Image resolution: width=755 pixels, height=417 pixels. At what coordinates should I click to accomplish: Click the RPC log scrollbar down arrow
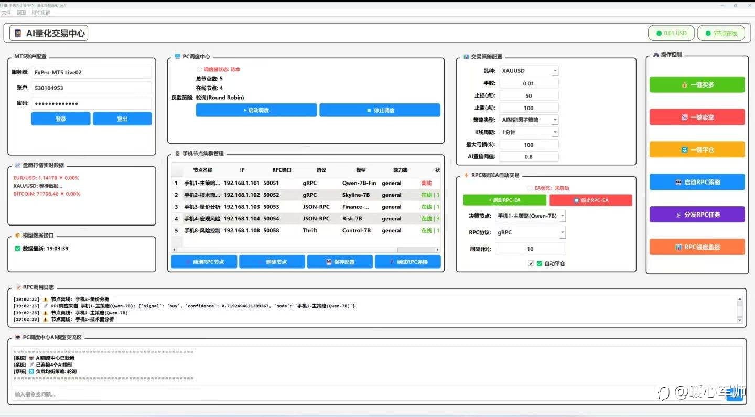click(x=740, y=319)
